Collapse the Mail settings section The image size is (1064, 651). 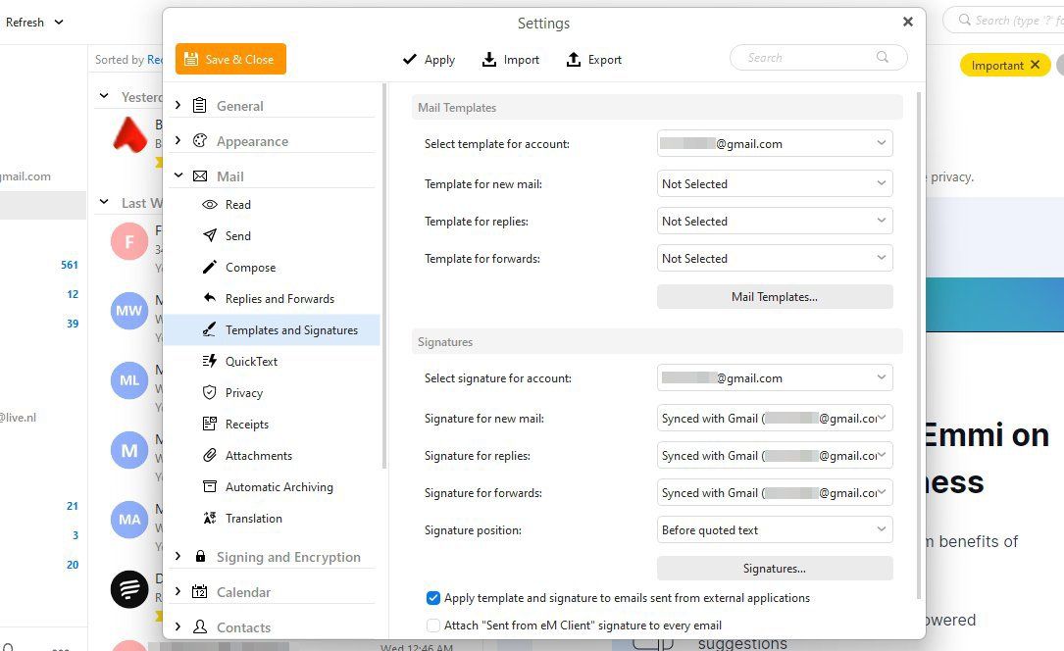[x=178, y=175]
